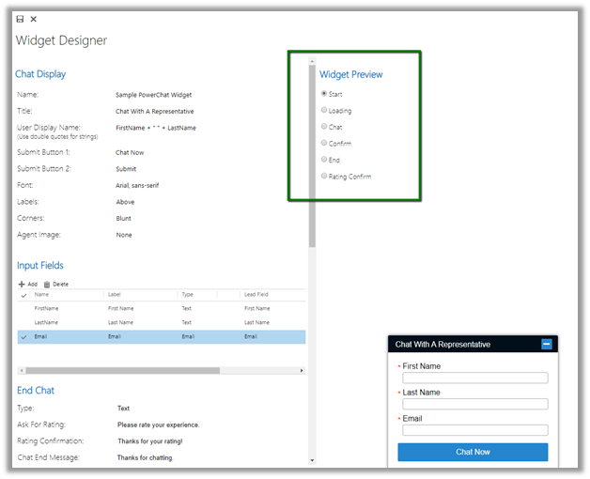
Task: Click the plus Add icon under Input Fields
Action: [22, 284]
